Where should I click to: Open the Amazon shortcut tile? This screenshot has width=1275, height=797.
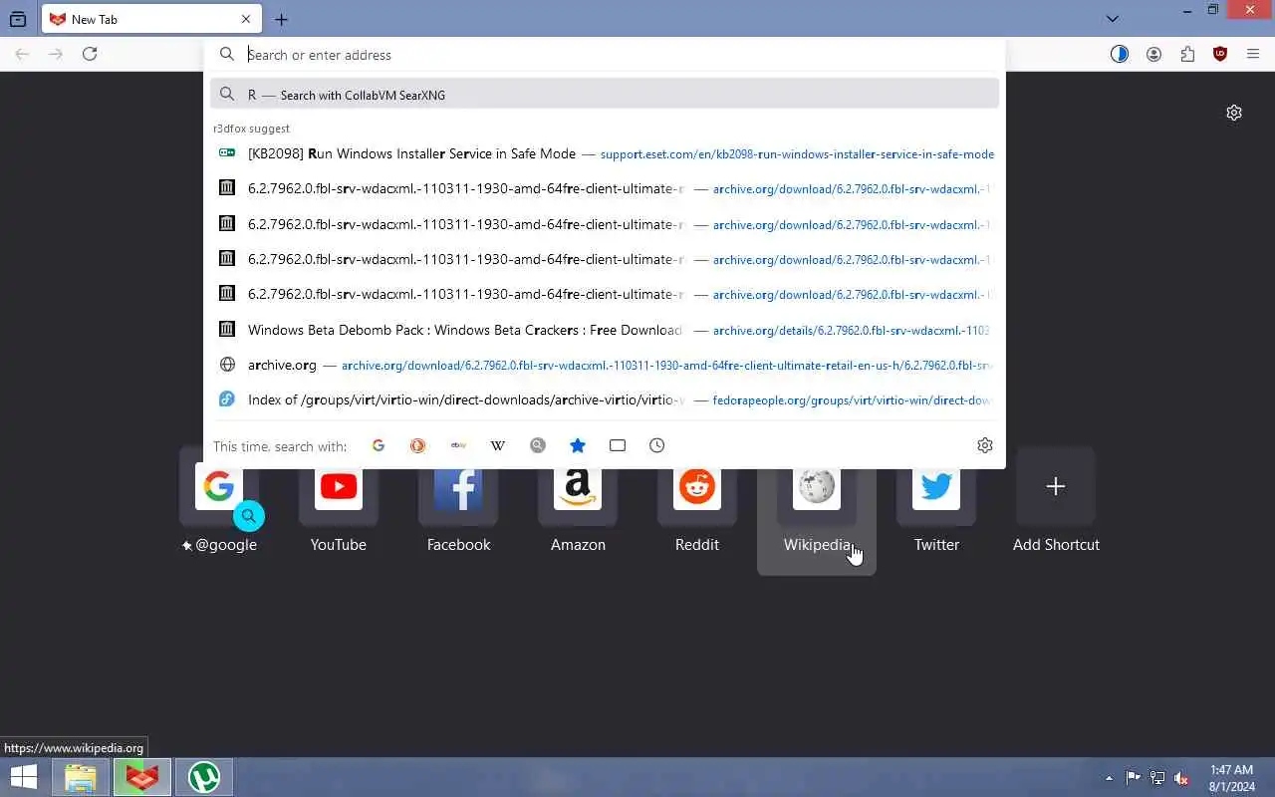click(x=578, y=510)
